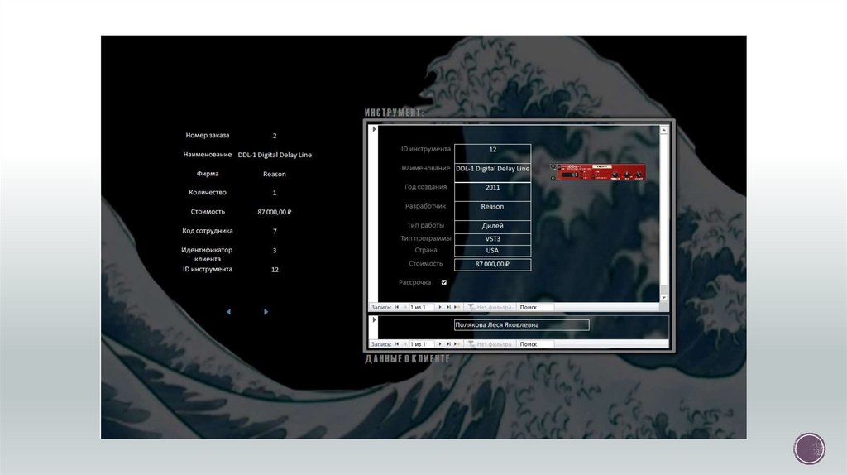Jump to first record in instrument subform

pos(396,308)
